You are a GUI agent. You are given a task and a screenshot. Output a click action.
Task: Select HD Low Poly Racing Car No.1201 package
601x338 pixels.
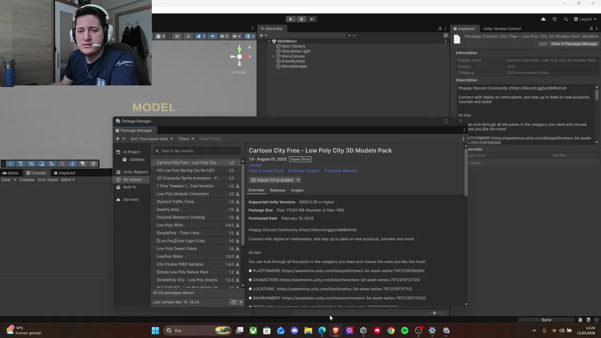click(196, 170)
